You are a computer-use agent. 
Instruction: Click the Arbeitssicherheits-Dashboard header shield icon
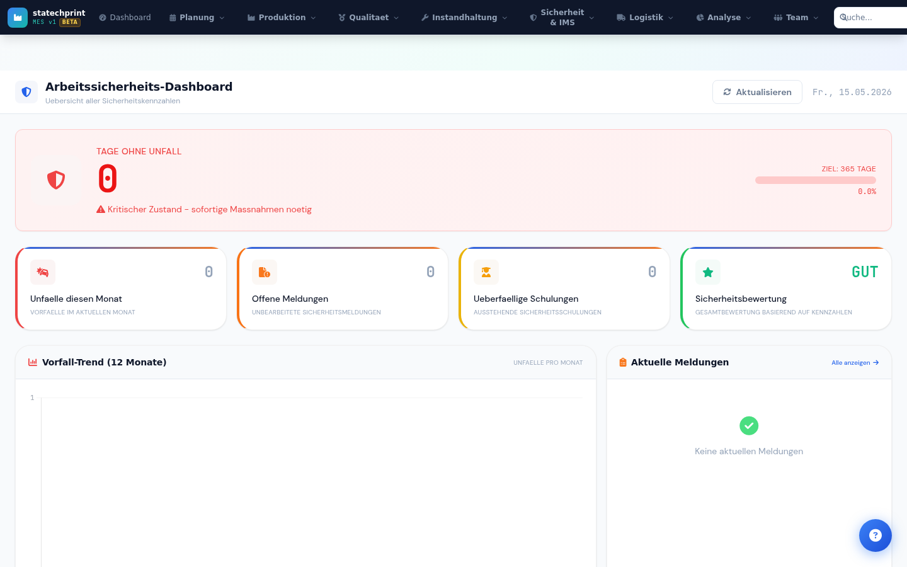pos(26,92)
